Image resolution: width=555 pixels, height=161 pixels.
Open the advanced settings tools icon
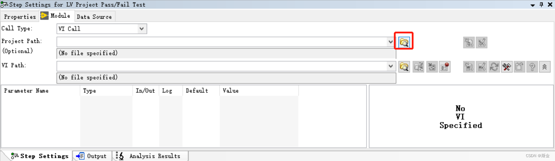pos(507,66)
